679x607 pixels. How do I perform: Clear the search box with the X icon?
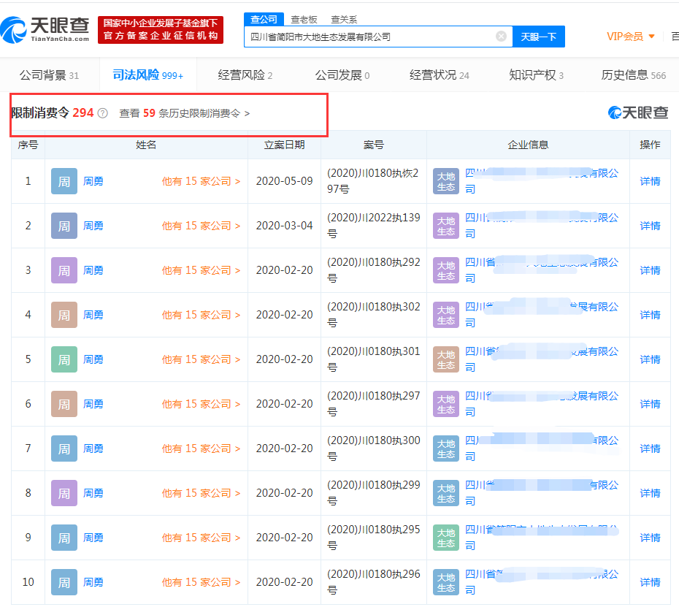point(501,37)
